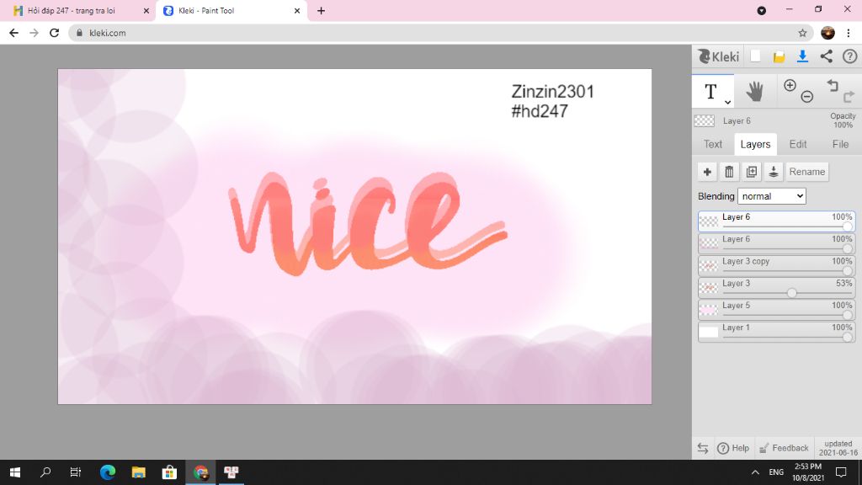The width and height of the screenshot is (862, 485).
Task: Click the Layer 3 opacity slider handle
Action: 791,293
